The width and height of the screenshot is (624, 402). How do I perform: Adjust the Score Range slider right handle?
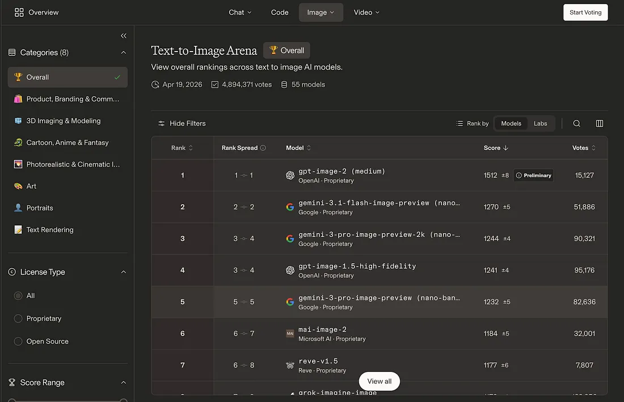tap(124, 400)
